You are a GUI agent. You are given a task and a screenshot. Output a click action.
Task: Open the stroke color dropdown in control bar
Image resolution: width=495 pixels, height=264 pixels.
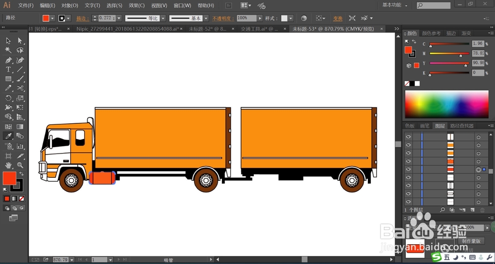click(68, 18)
